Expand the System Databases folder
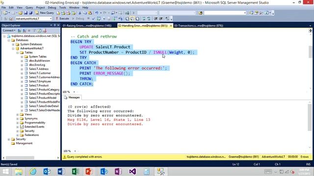Viewport: 314px width, 176px height. (x=13, y=44)
